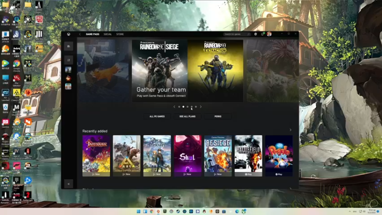Open Microsoft Edge from the taskbar
This screenshot has width=382, height=215.
click(237, 211)
